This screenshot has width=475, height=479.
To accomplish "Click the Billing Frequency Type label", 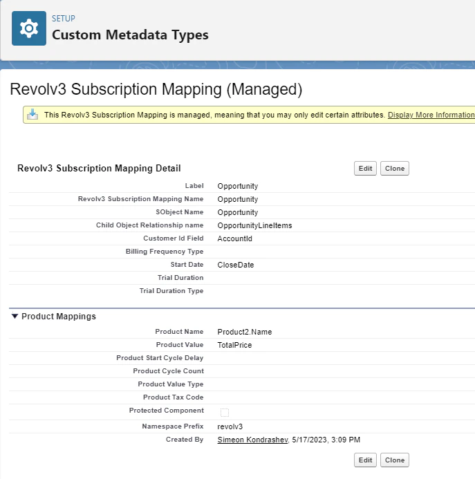I will coord(165,252).
